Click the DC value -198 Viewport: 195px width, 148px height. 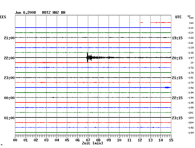(190, 108)
